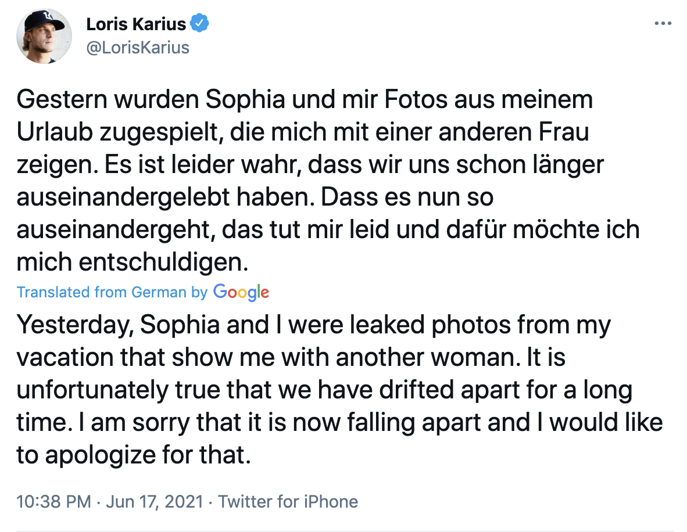Click the Loris Karius display name
The image size is (687, 532).
point(137,24)
